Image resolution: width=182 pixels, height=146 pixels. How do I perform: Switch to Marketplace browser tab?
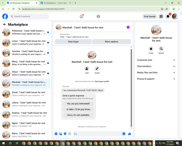(x=56, y=3)
